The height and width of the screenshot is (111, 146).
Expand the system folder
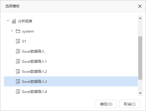pos(12,31)
